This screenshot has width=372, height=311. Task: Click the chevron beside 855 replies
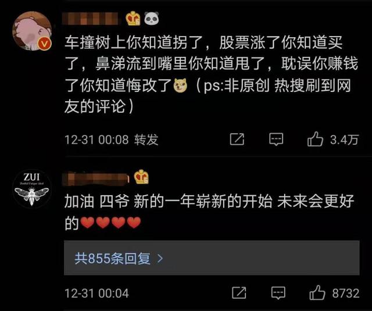pos(160,258)
